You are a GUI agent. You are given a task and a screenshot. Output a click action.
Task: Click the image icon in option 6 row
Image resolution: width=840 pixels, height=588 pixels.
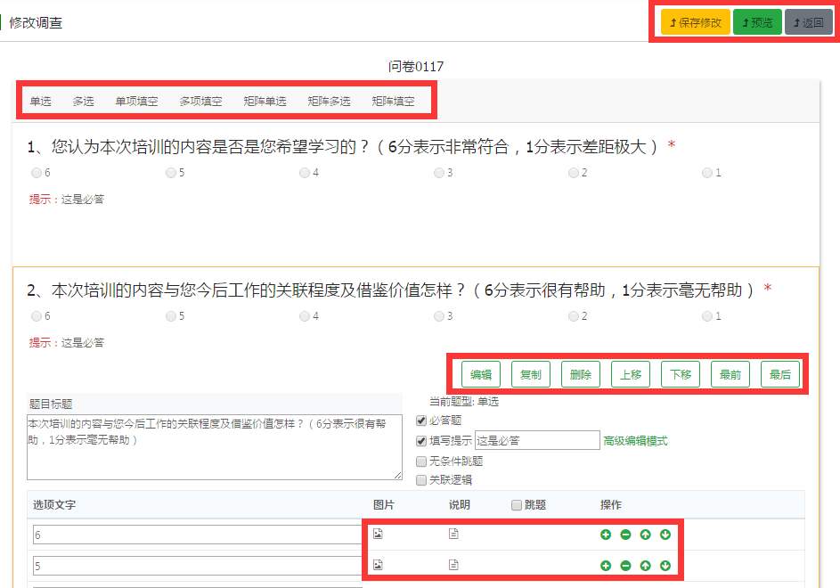[378, 534]
